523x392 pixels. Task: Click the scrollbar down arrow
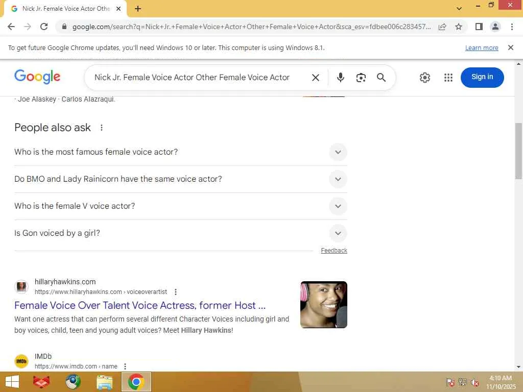[x=518, y=367]
